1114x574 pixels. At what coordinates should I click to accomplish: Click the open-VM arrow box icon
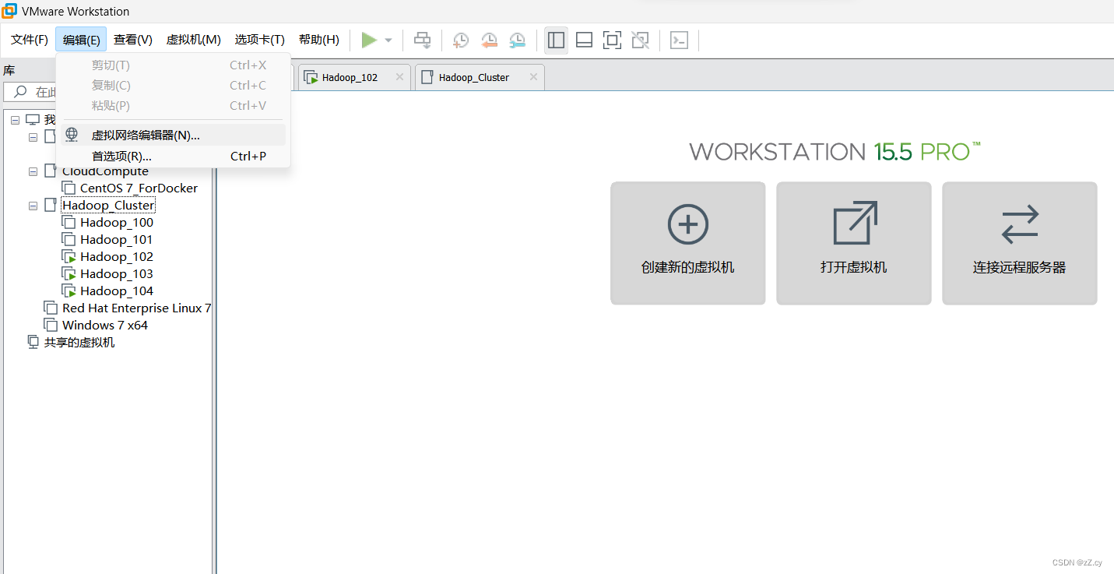(855, 223)
